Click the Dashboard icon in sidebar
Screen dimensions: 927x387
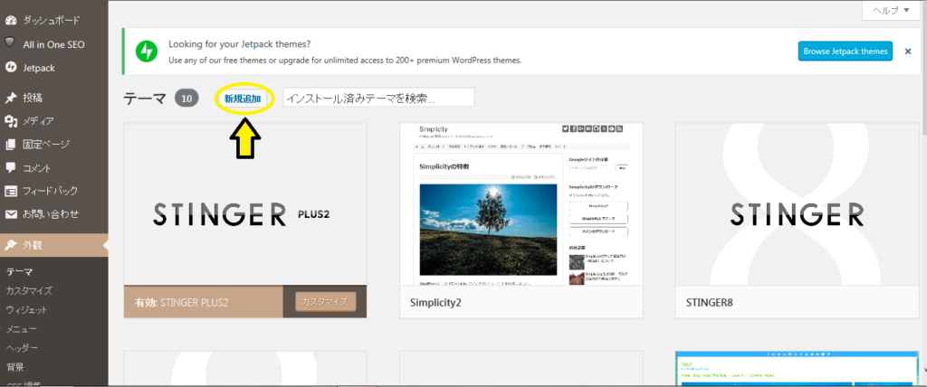point(11,19)
